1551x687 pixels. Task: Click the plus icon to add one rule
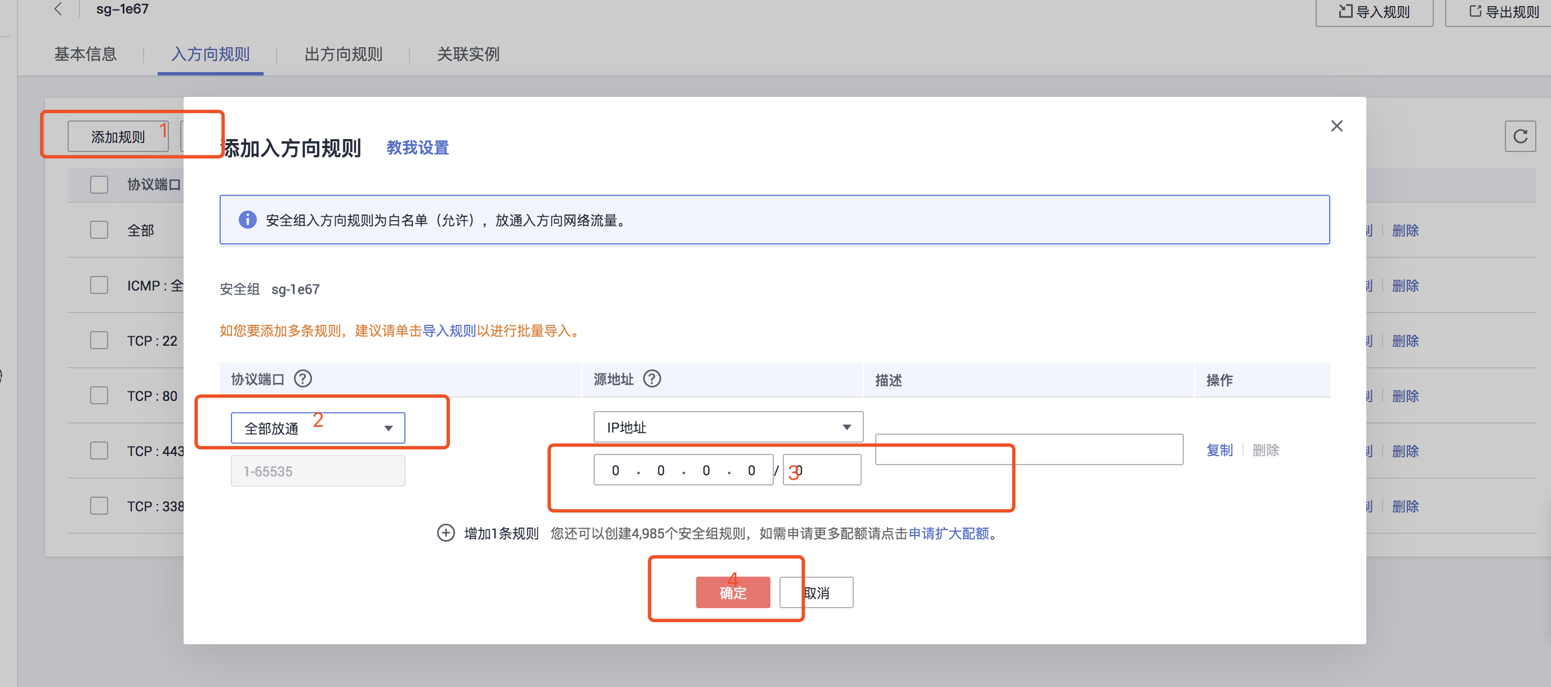coord(445,533)
